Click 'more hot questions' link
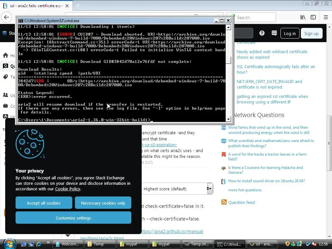This screenshot has height=249, width=332. [245, 190]
